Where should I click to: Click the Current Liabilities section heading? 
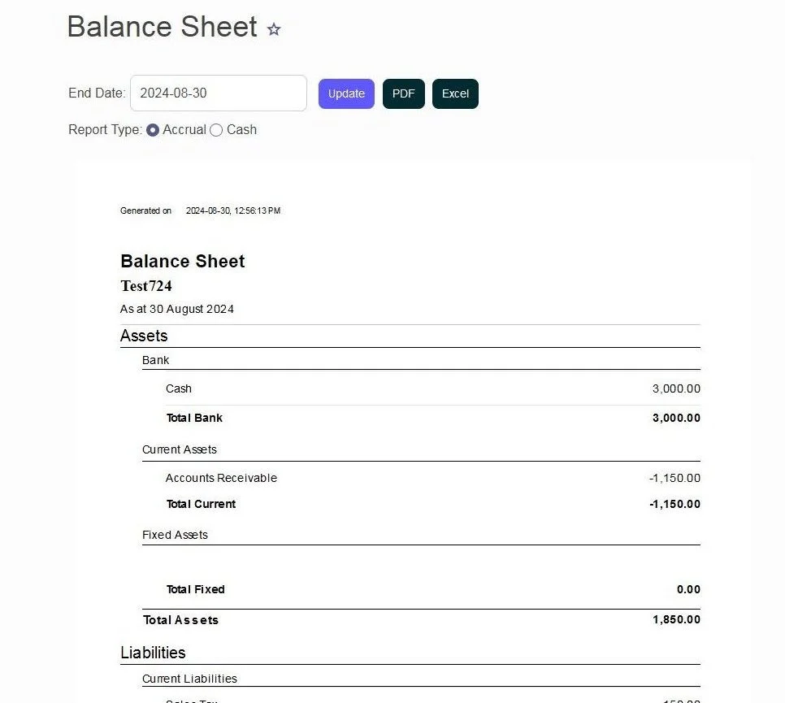(x=189, y=679)
